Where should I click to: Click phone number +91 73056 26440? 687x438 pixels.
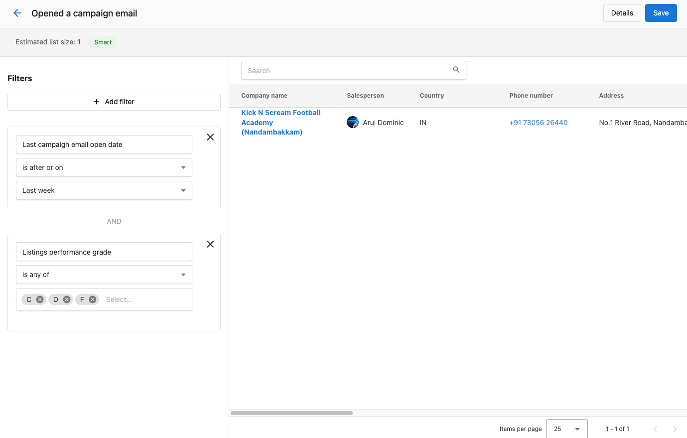[538, 123]
